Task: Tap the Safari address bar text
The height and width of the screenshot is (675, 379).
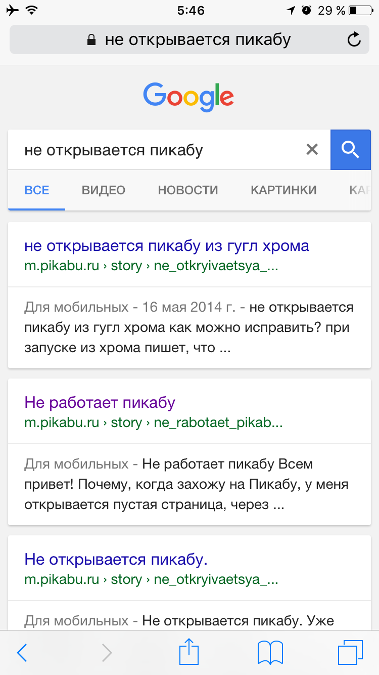Action: click(x=198, y=39)
